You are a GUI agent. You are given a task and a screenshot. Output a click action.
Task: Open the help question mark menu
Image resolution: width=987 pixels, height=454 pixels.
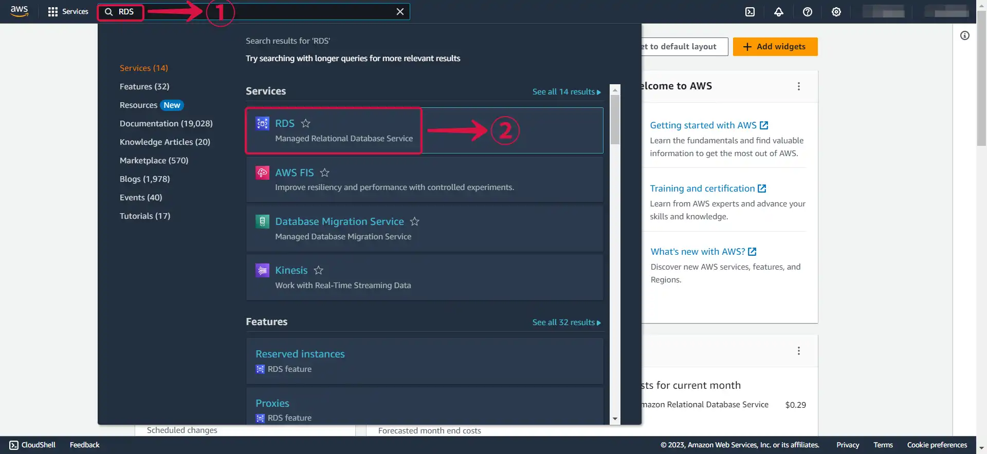click(808, 12)
